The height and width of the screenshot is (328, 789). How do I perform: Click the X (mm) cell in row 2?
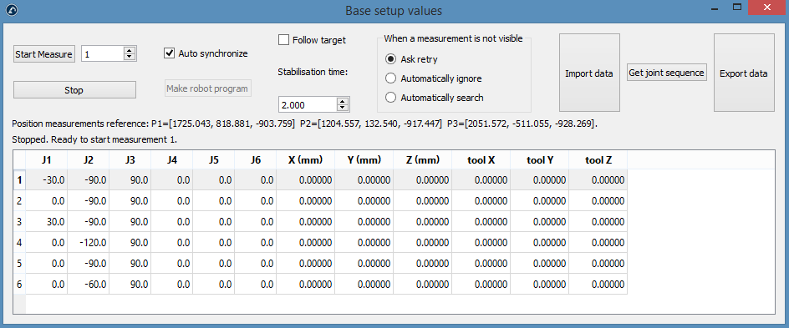coord(305,201)
